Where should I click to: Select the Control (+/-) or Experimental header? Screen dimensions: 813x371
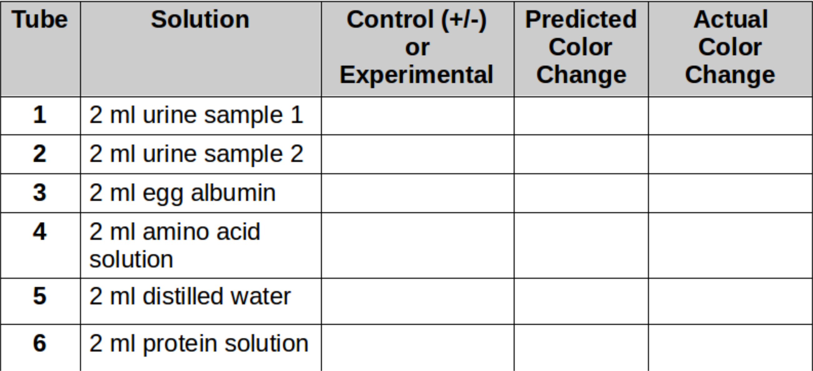click(417, 47)
